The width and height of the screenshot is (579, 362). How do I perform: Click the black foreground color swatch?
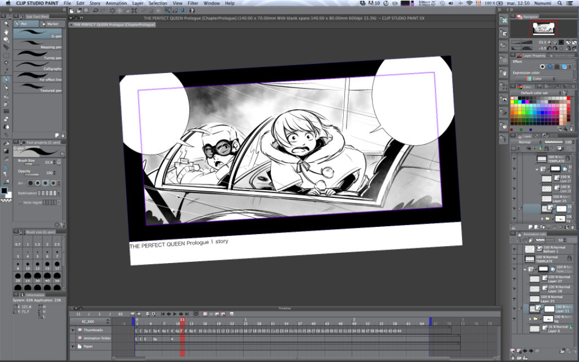[x=4, y=191]
